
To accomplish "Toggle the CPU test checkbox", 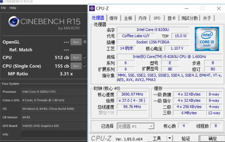I will [85, 57].
